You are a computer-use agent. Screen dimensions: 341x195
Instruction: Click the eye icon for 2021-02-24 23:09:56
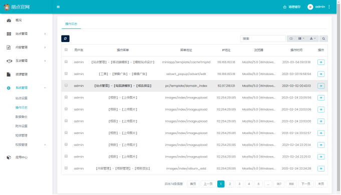321,97
